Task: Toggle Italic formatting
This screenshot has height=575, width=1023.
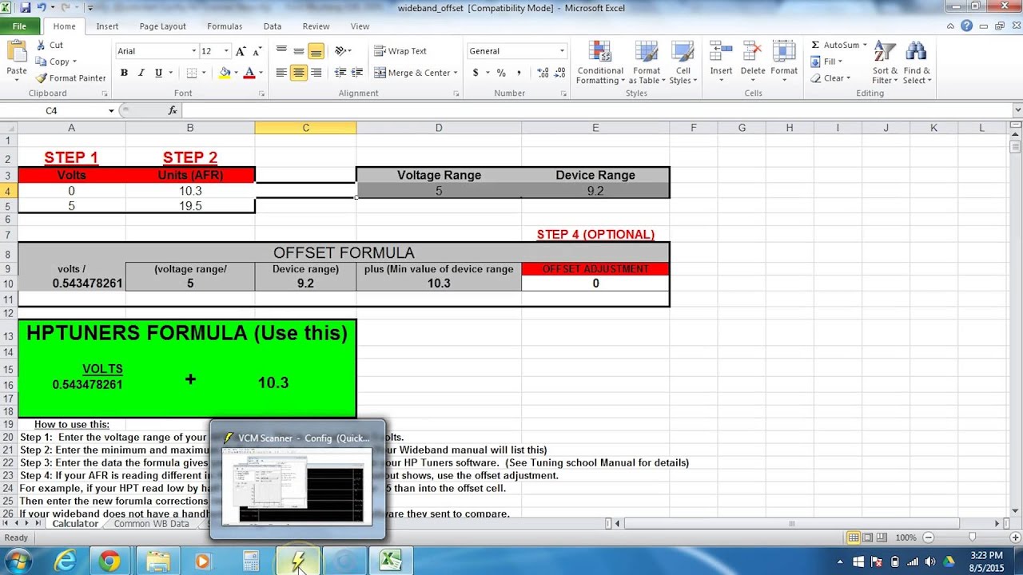Action: point(141,73)
